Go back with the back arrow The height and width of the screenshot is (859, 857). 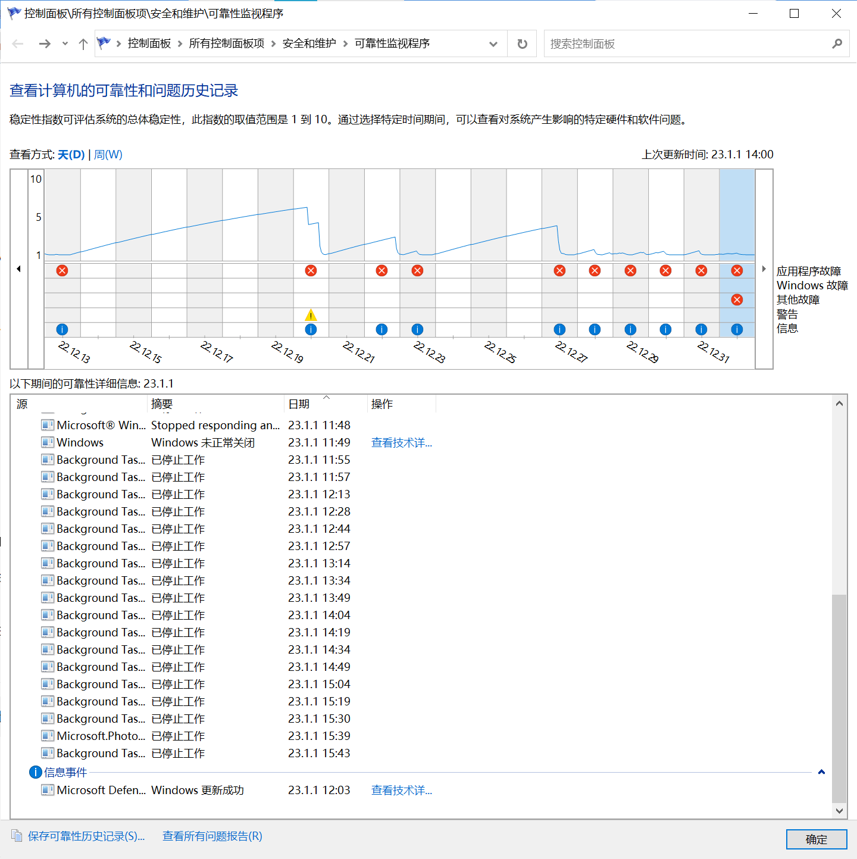[18, 44]
